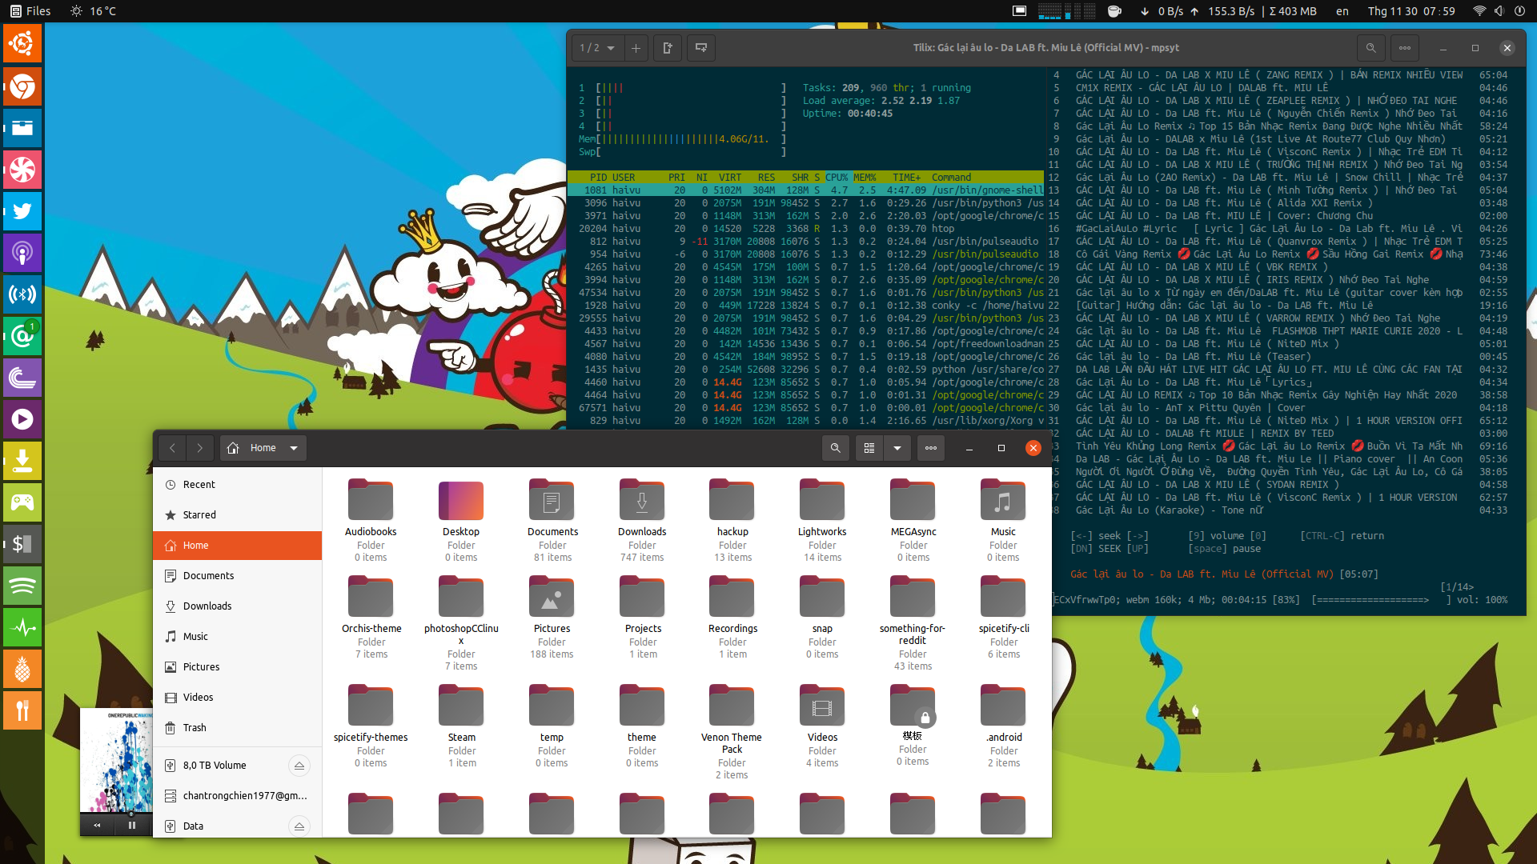This screenshot has width=1537, height=864.
Task: Open the fork and knife dock icon
Action: click(x=22, y=710)
